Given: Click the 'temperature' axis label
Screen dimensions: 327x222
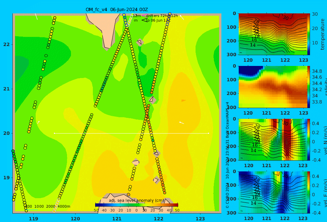Looking at the screenshot, I should pos(322,34).
